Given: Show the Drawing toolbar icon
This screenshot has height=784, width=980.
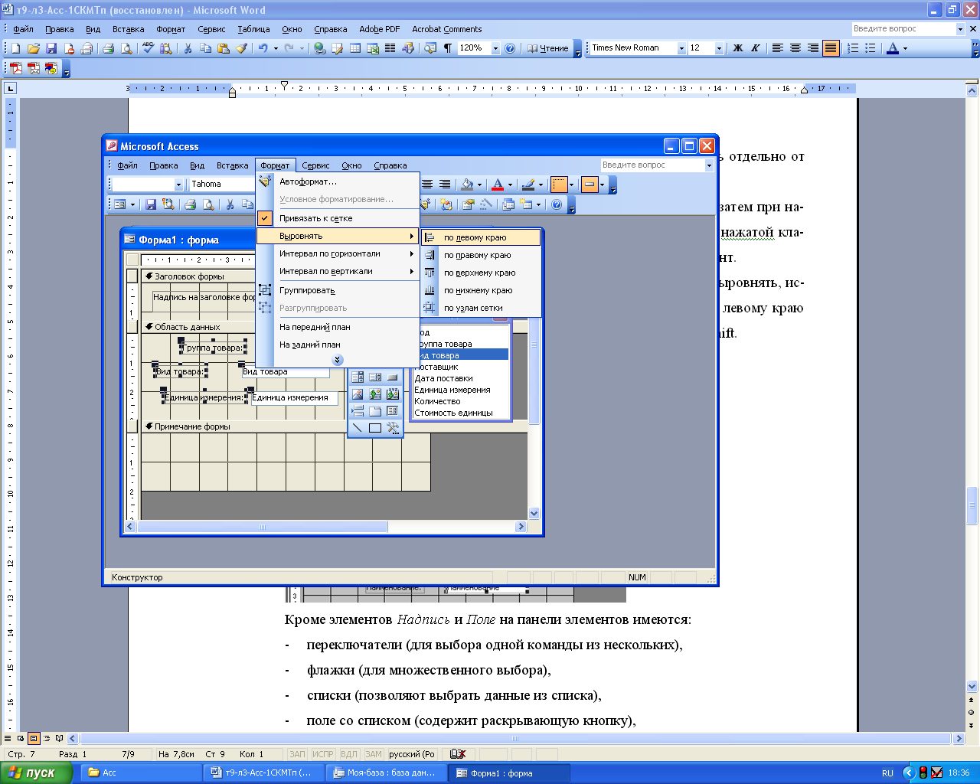Looking at the screenshot, I should pos(408,48).
